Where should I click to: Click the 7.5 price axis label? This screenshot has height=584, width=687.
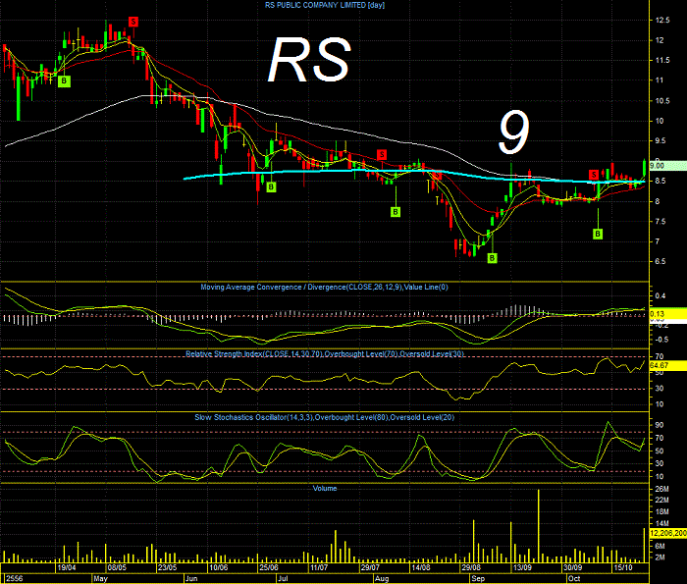coord(662,222)
